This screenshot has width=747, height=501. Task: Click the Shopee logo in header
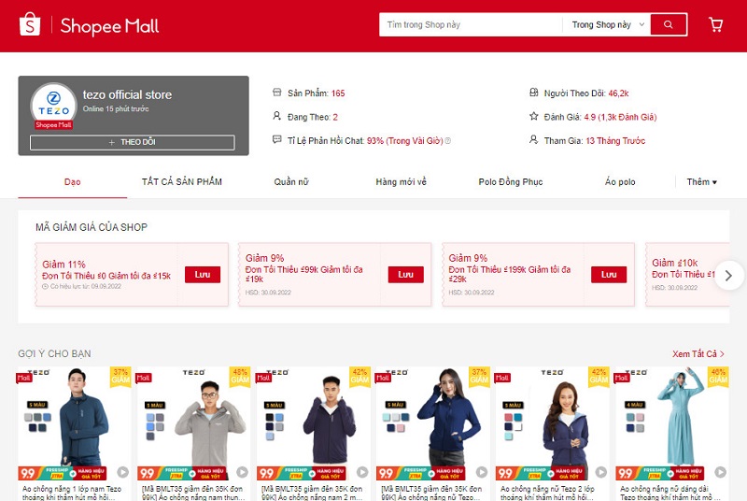click(31, 25)
